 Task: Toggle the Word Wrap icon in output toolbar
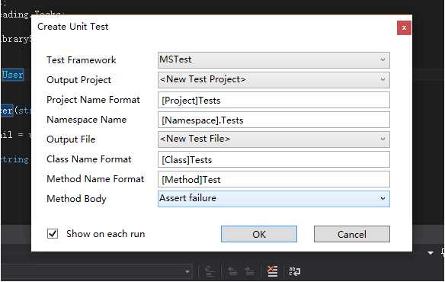[295, 271]
